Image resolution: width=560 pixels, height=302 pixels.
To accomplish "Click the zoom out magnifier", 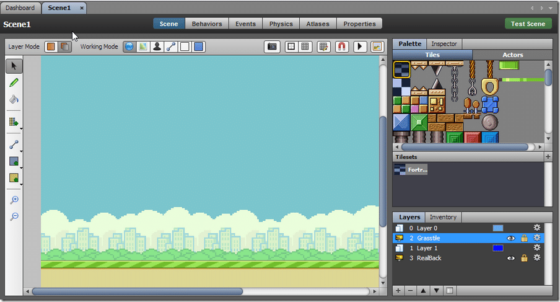I will 14,216.
